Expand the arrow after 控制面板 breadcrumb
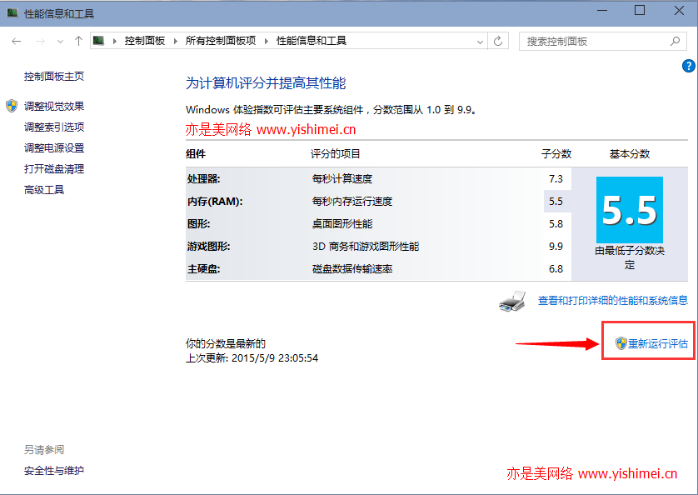 (176, 41)
